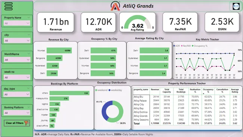Click the AtliQ Grands logo icon

click(x=115, y=6)
